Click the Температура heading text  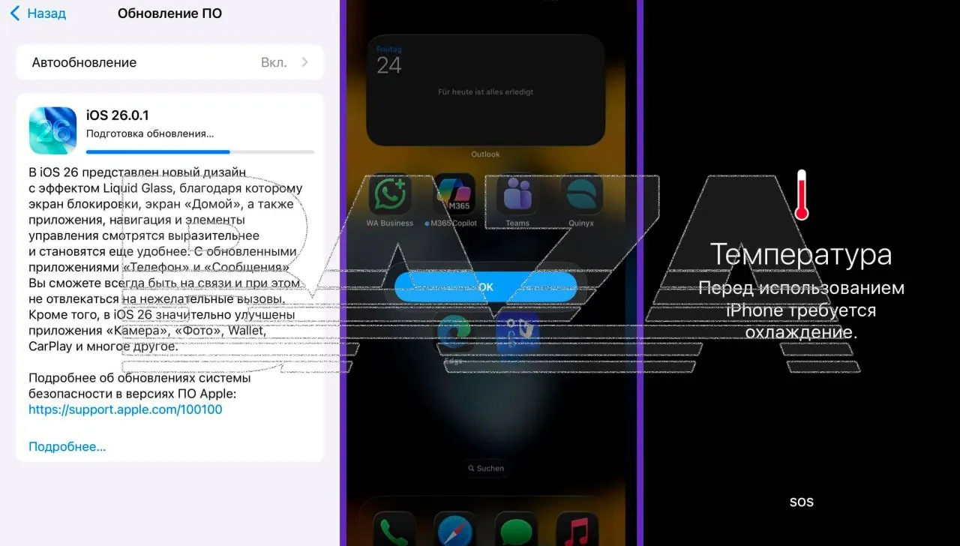pyautogui.click(x=801, y=254)
